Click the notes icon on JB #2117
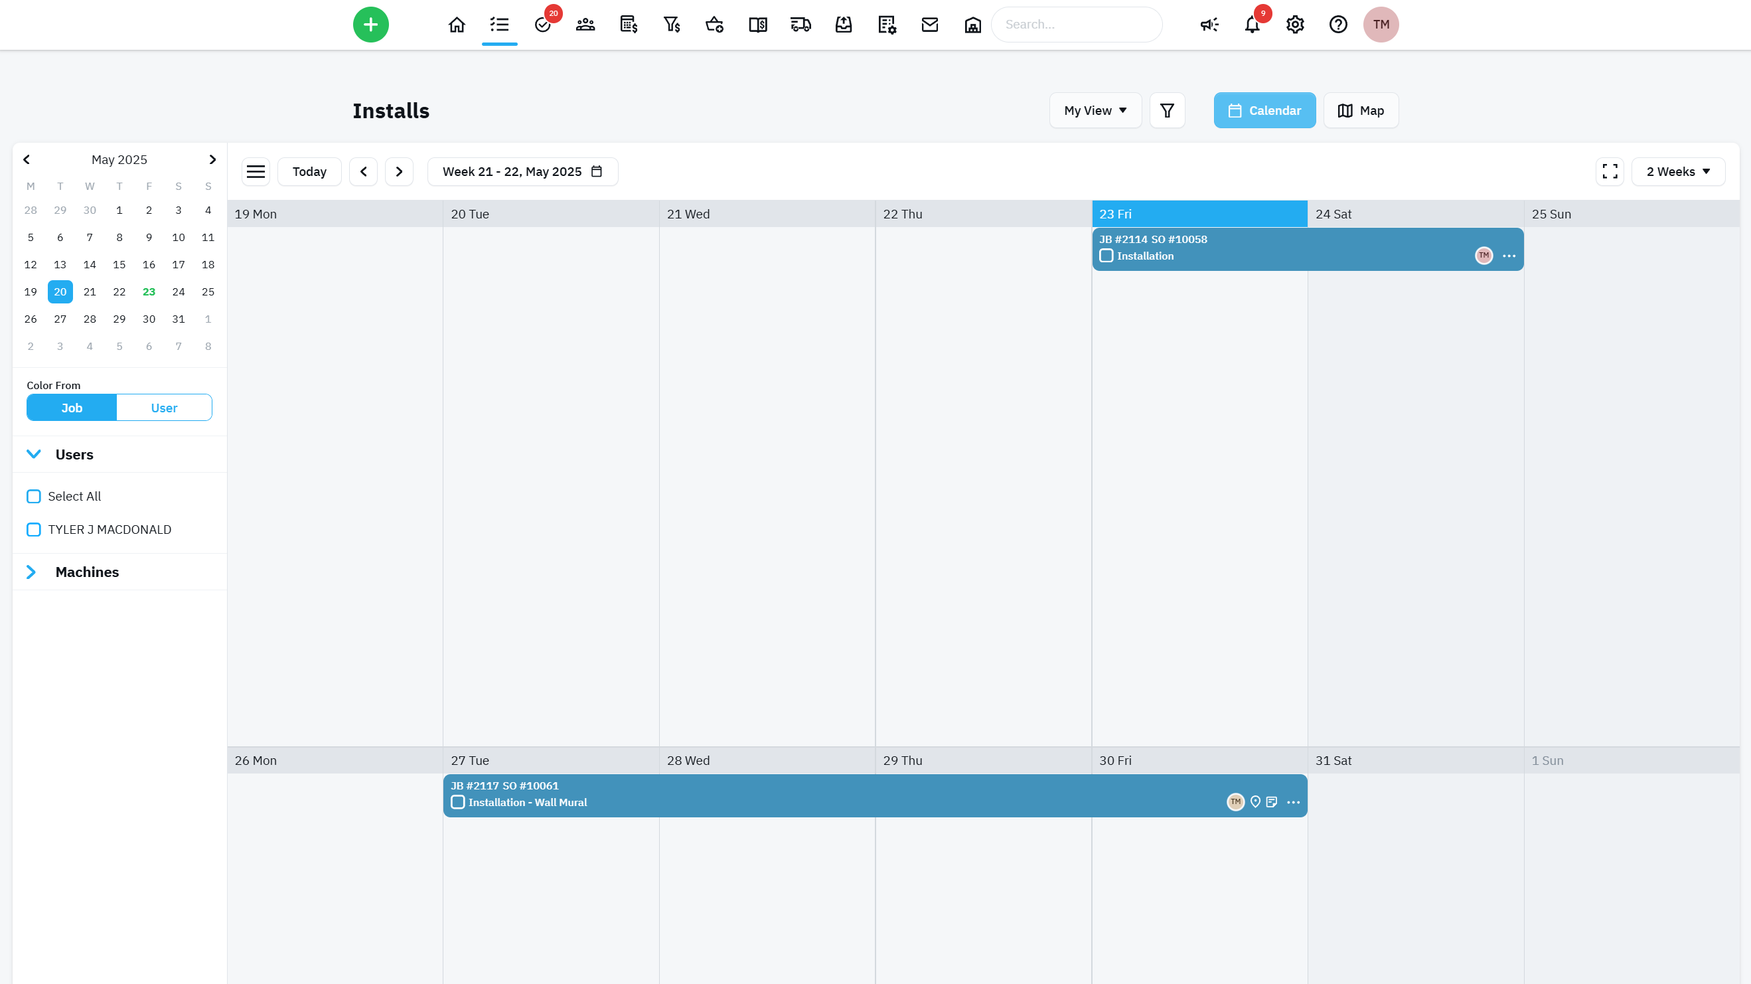 point(1272,803)
